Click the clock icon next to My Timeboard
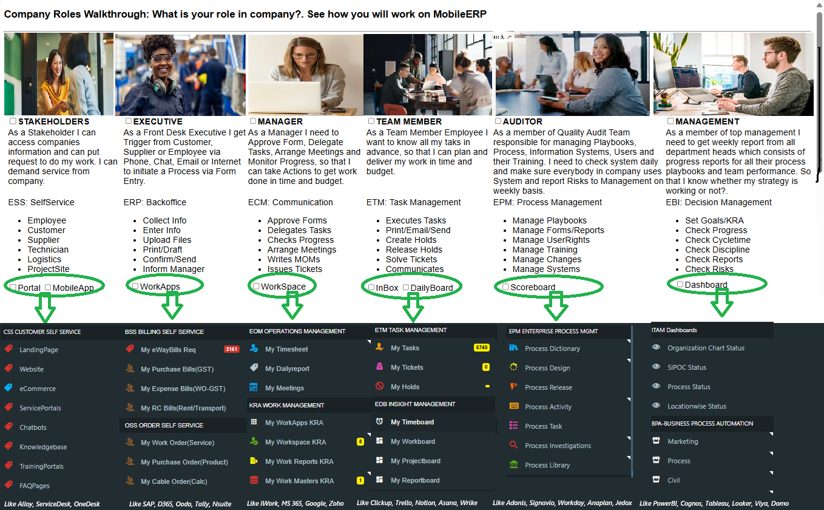 click(x=379, y=421)
